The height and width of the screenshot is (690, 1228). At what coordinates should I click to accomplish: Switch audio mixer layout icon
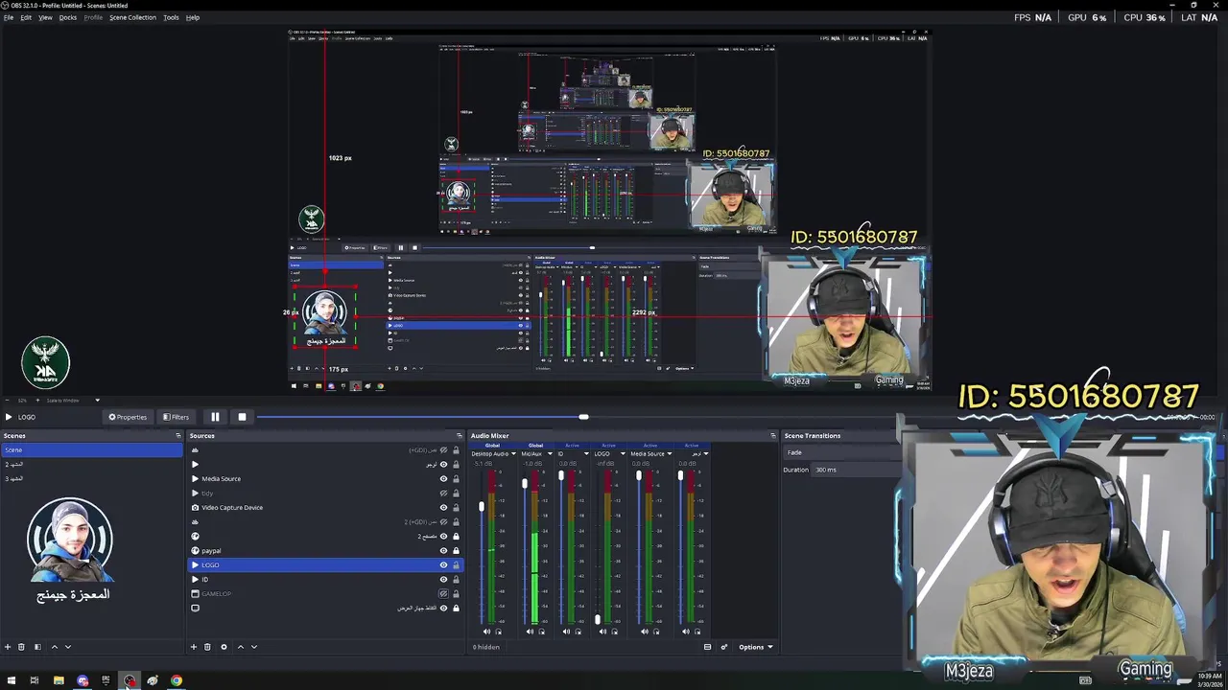[707, 647]
